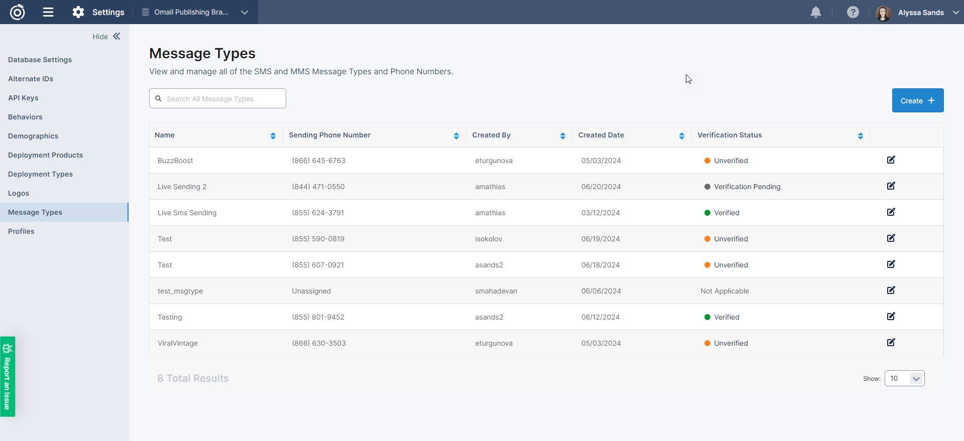Go to Deployment Types in sidebar
The height and width of the screenshot is (441, 964).
[x=40, y=174]
